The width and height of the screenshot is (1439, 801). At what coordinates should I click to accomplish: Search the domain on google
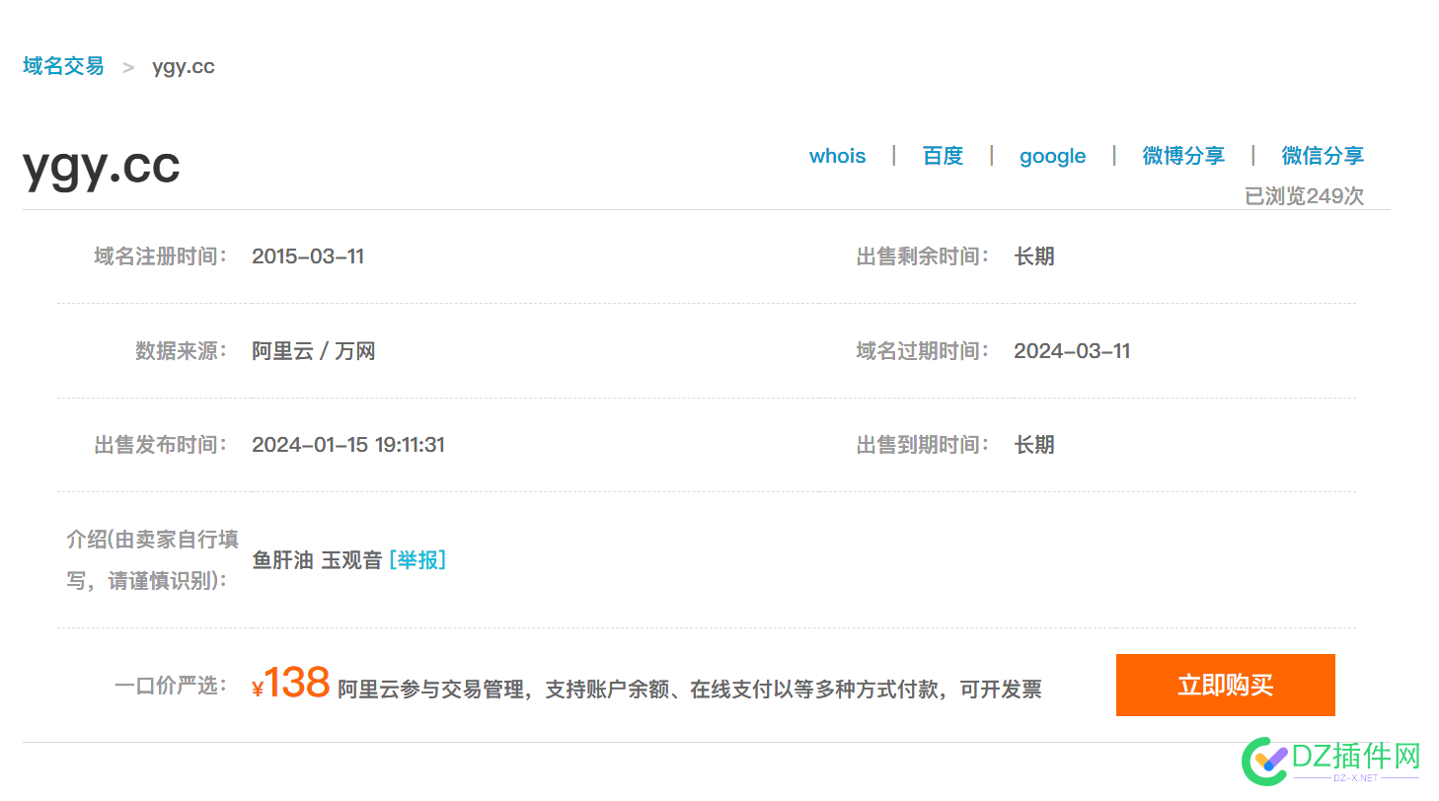click(x=1052, y=157)
